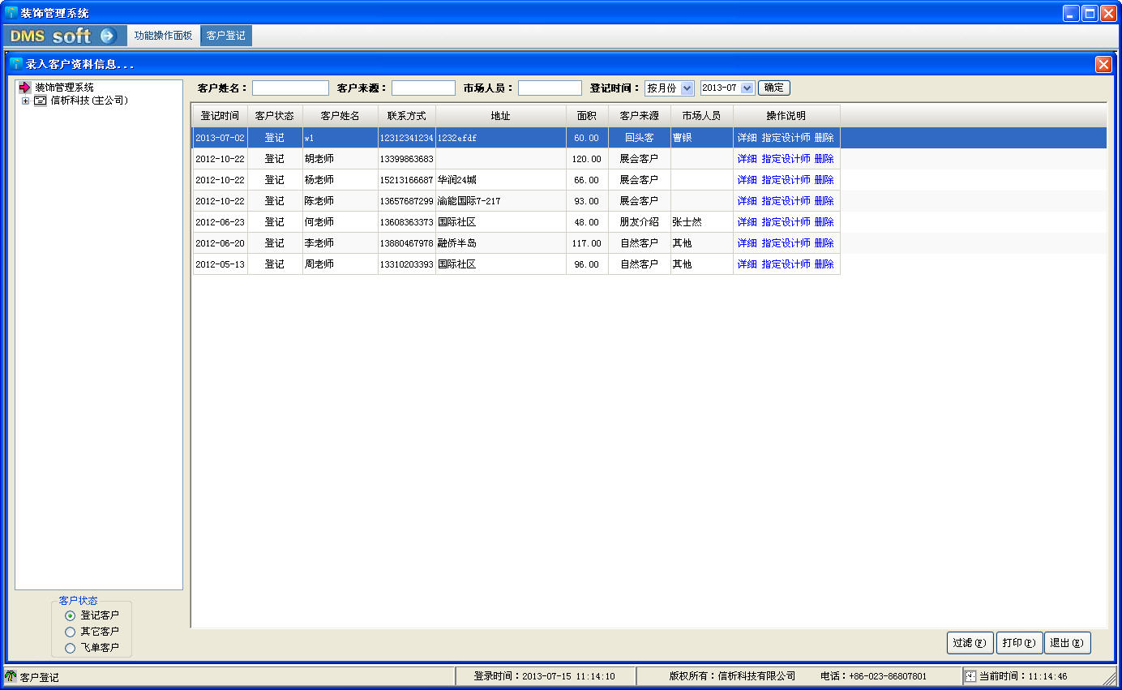Click the 华润24城 address cell

(x=501, y=180)
